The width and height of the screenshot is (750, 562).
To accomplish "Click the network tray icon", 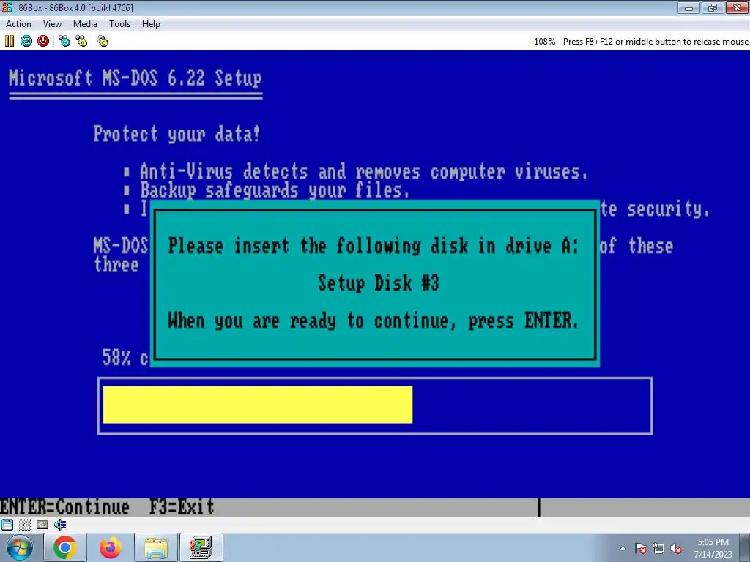I will [658, 548].
